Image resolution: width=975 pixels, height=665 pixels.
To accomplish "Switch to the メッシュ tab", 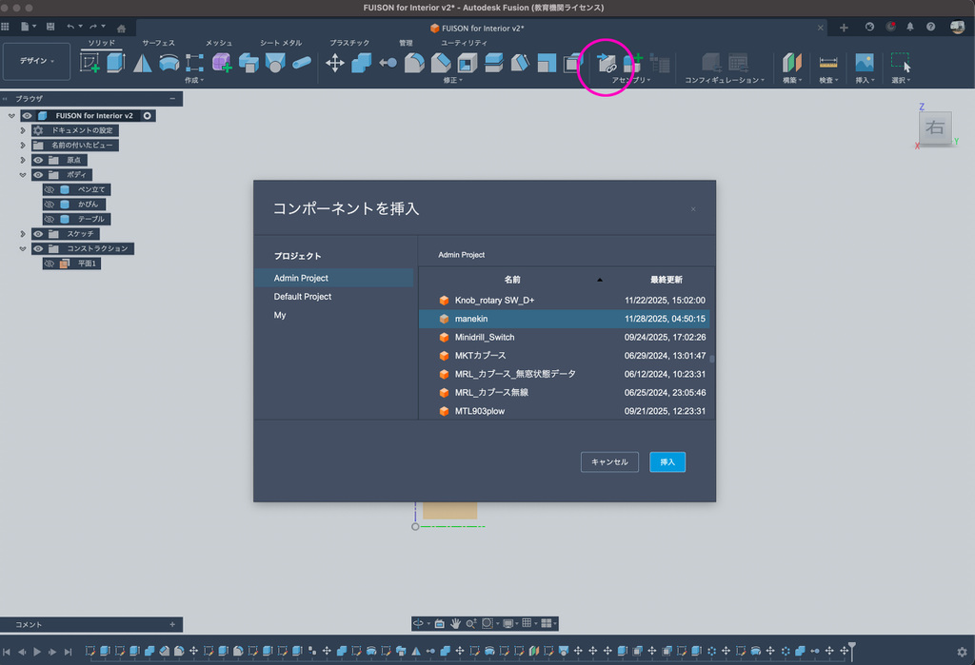I will pos(219,43).
